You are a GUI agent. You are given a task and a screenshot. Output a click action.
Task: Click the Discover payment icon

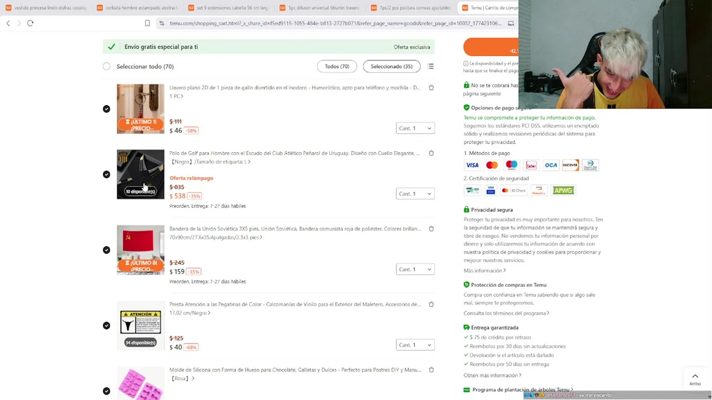[x=570, y=165]
